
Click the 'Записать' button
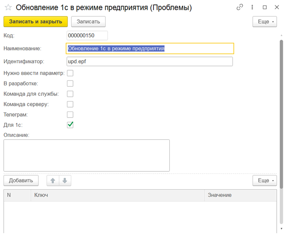(x=88, y=22)
